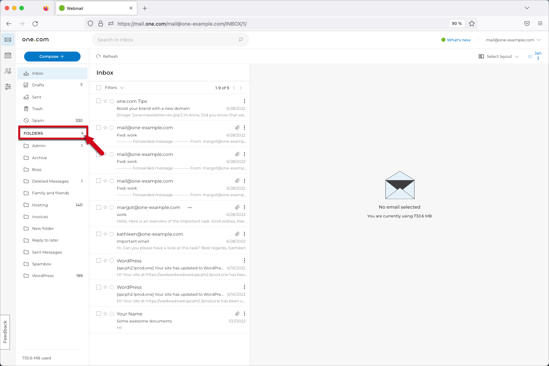Open the Mail app sidebar icon
This screenshot has height=366, width=549.
tap(8, 39)
